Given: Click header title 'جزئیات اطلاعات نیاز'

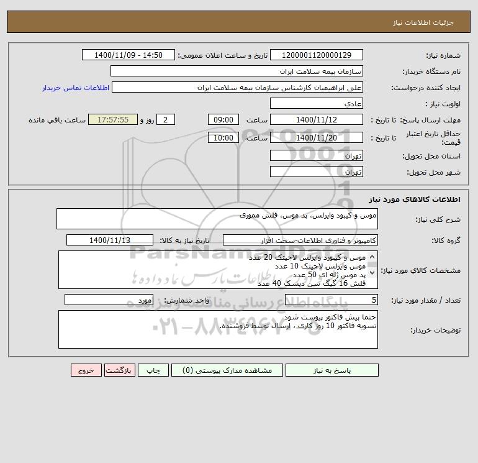Looking at the screenshot, I should [x=423, y=22].
